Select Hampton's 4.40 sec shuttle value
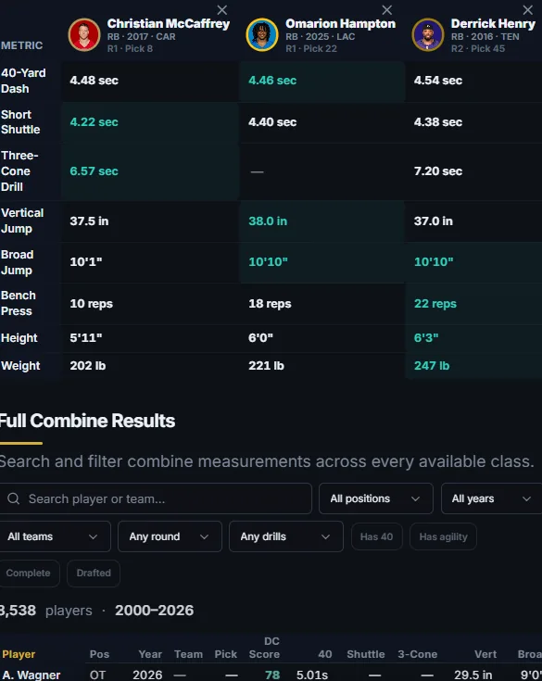Image resolution: width=542 pixels, height=681 pixels. pos(272,122)
